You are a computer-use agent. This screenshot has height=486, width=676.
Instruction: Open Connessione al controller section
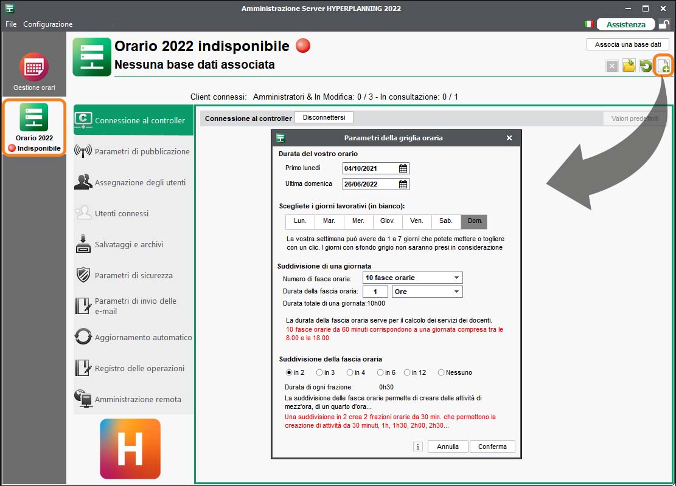tap(133, 120)
